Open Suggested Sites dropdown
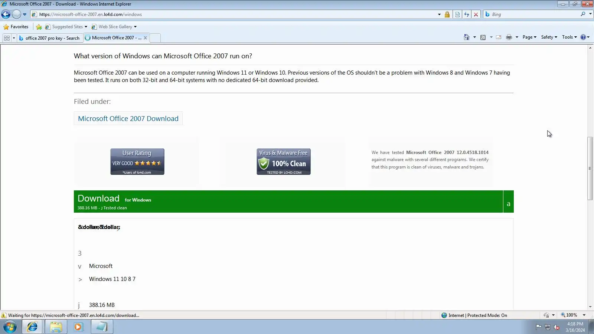Screen dimensions: 594x334 66,27
